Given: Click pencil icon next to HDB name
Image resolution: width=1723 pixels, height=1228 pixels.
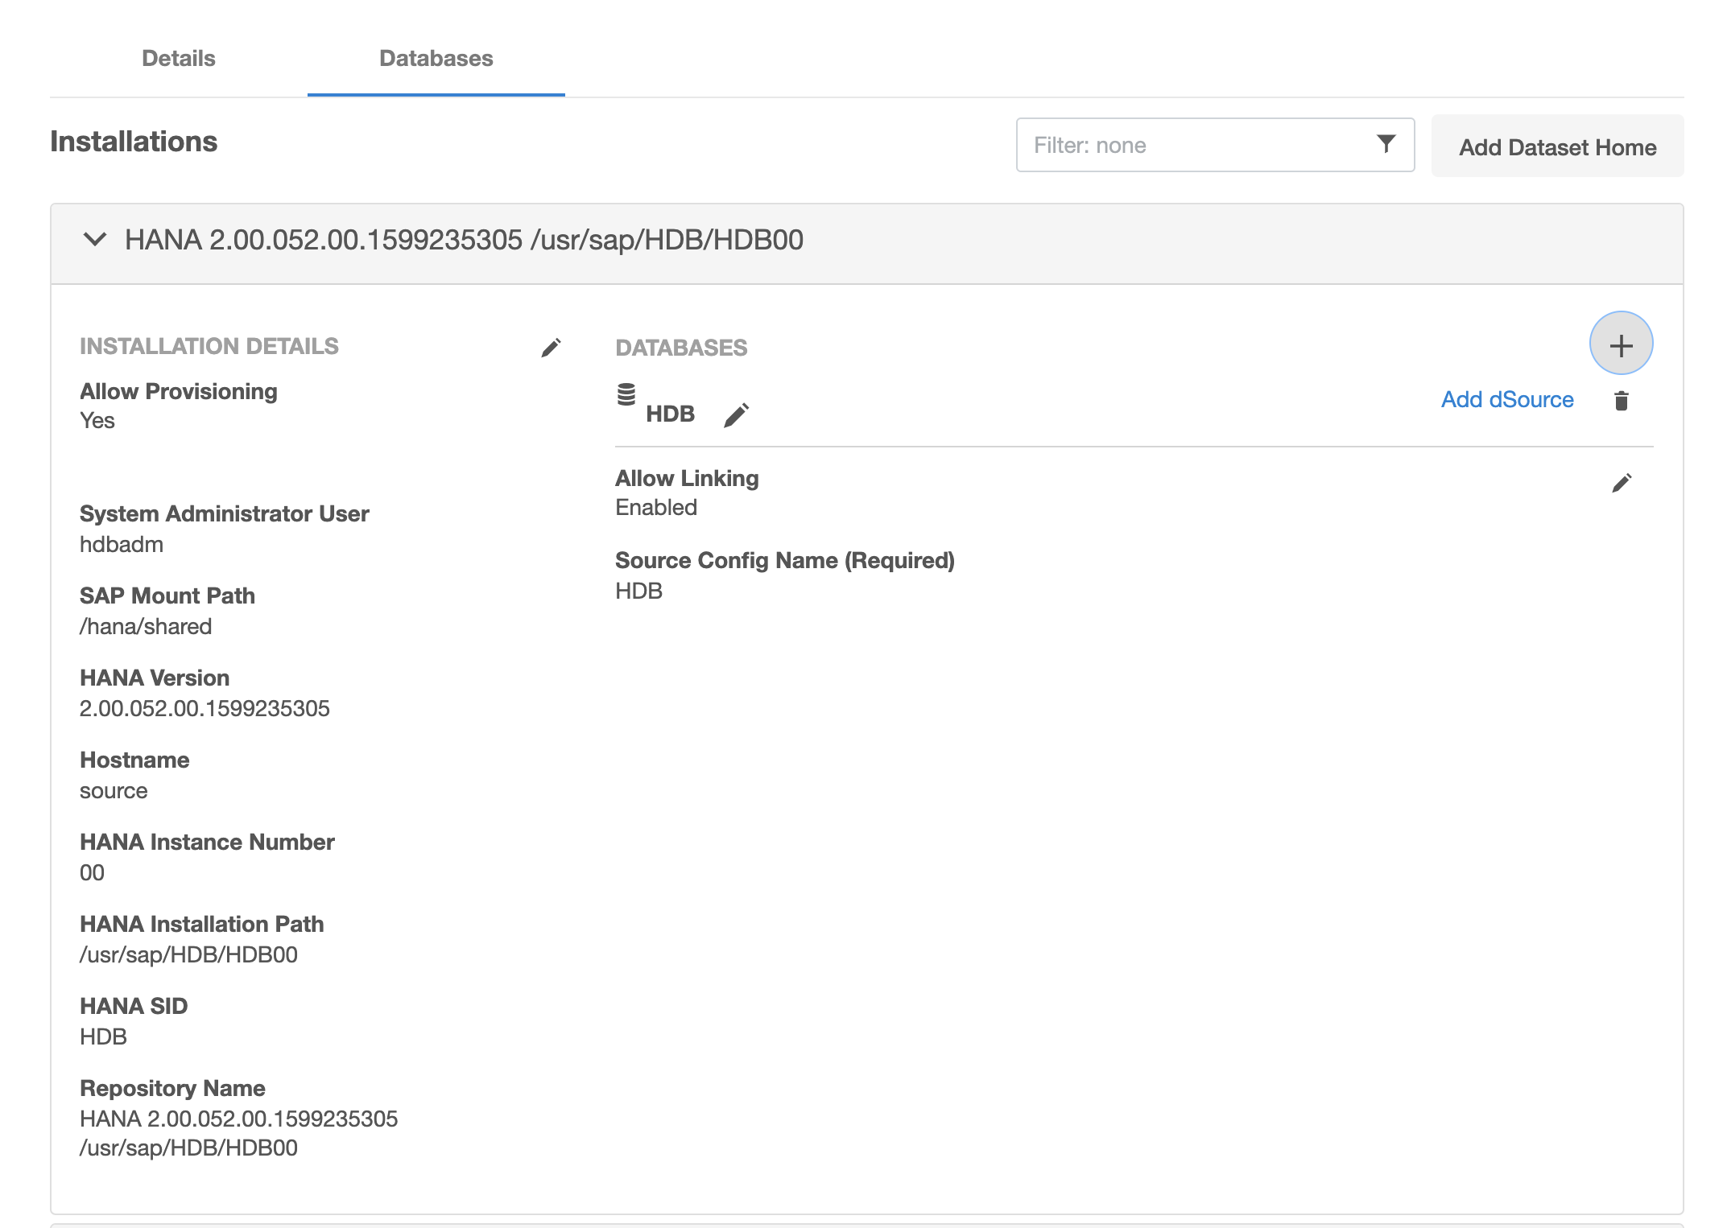Looking at the screenshot, I should coord(736,415).
